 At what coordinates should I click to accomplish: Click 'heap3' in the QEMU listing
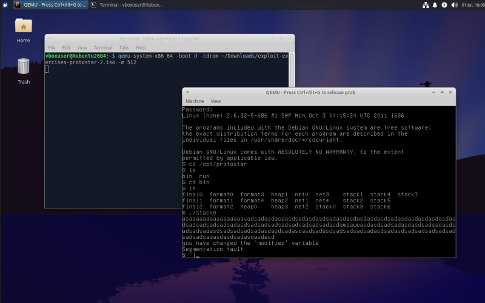pos(279,207)
